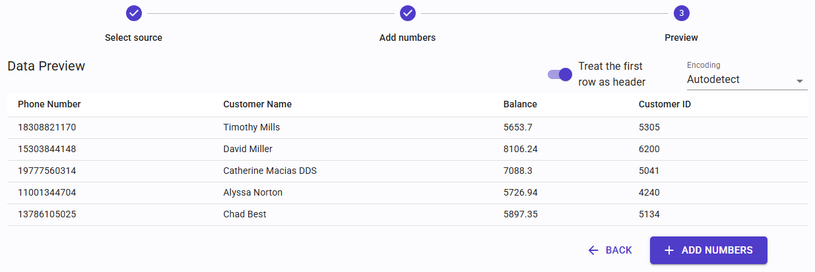Click the Customer Name column header
This screenshot has width=815, height=272.
coord(257,104)
